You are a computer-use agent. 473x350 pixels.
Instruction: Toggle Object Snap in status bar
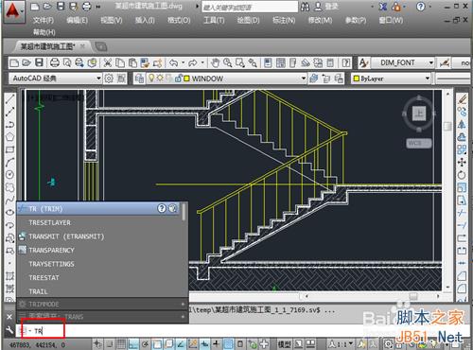[157, 344]
